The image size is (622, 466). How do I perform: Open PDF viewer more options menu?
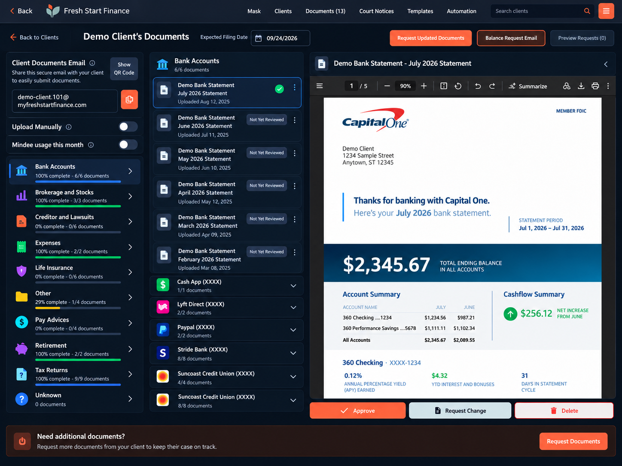tap(608, 86)
